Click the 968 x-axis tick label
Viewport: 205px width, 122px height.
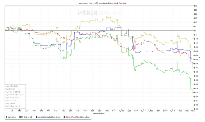pyautogui.click(x=100, y=111)
